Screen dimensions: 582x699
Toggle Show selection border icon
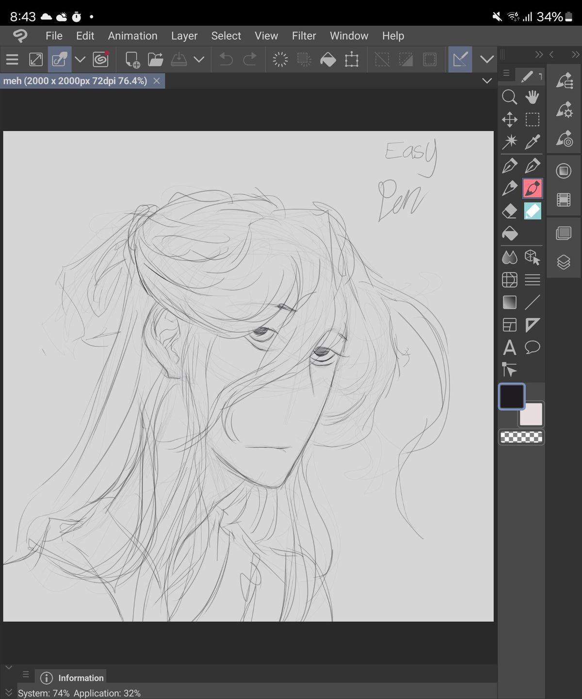click(430, 60)
